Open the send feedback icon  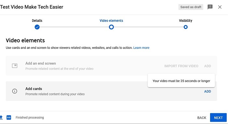click(x=210, y=7)
